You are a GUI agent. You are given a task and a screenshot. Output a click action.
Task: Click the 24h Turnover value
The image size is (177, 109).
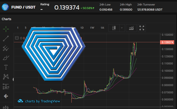click(150, 10)
